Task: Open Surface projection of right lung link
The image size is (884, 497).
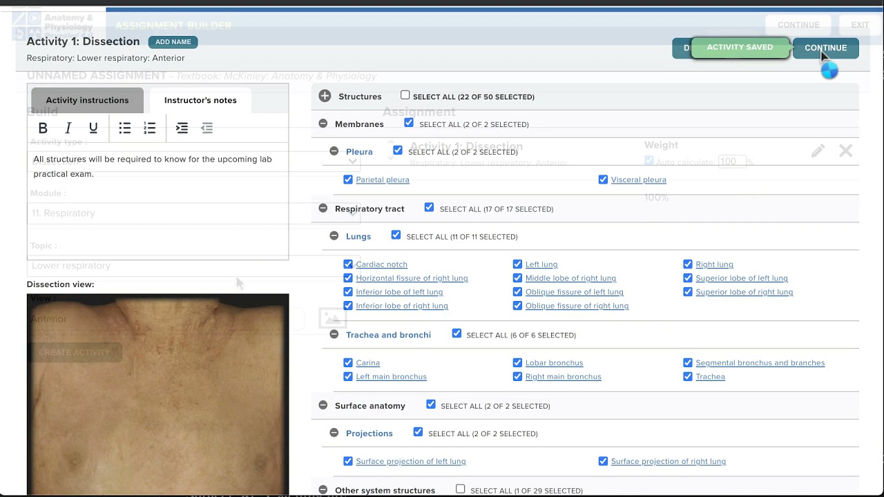Action: click(669, 461)
